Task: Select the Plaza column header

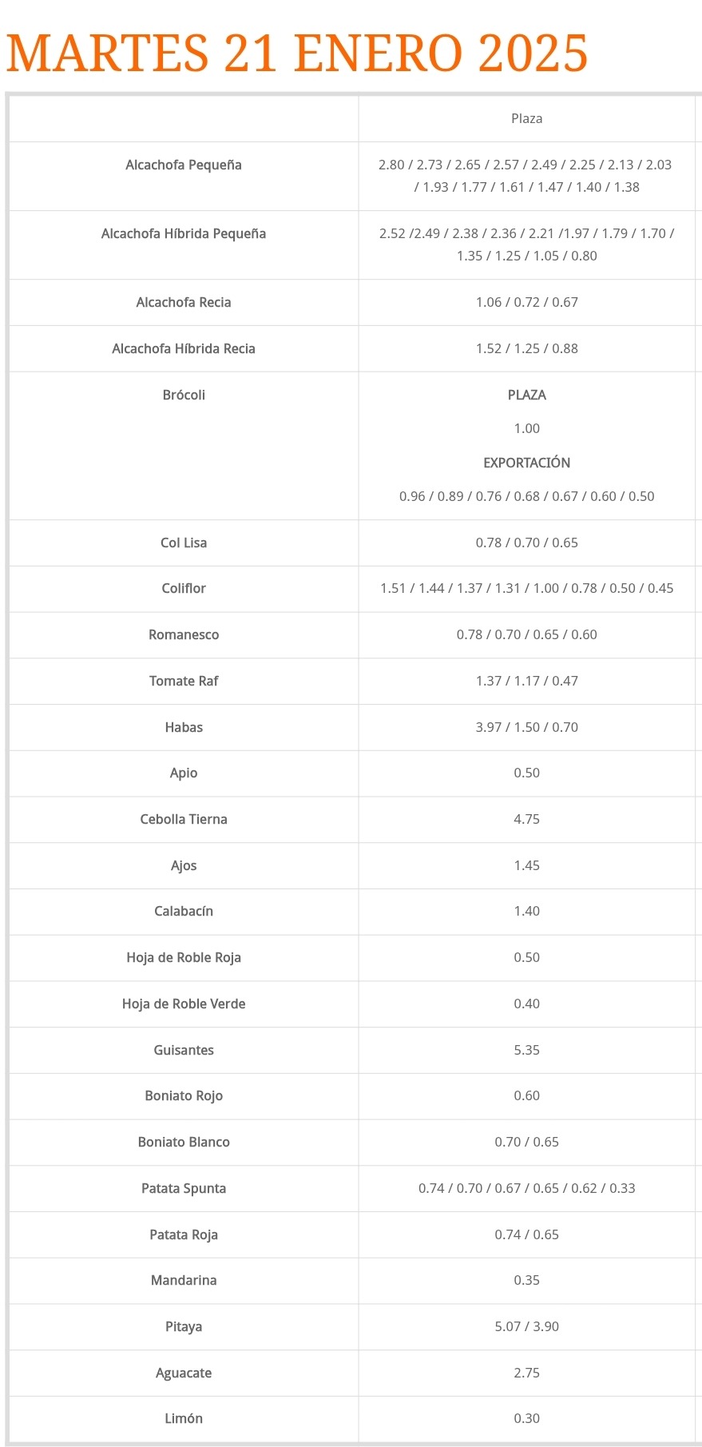Action: [527, 119]
